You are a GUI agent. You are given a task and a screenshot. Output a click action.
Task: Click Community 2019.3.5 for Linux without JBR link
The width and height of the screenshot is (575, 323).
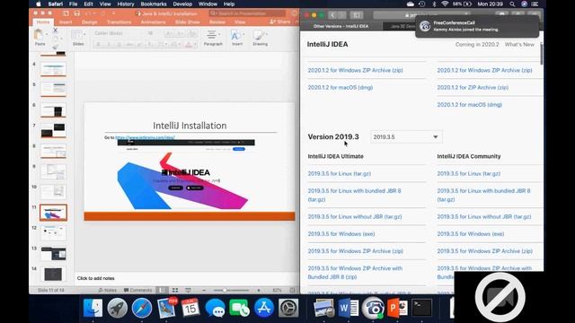pos(484,217)
